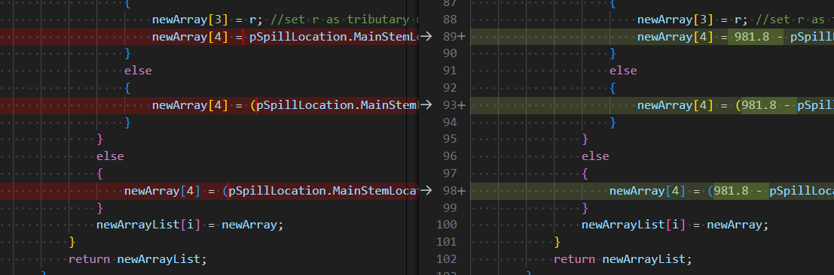Place cursor on return keyword in left pane
This screenshot has width=834, height=275.
click(89, 259)
